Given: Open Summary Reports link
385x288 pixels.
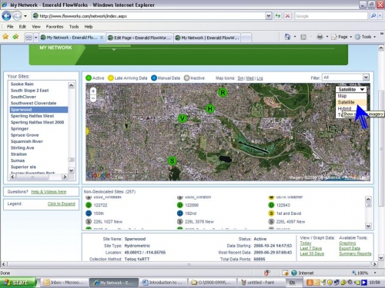Looking at the screenshot, I should (355, 253).
